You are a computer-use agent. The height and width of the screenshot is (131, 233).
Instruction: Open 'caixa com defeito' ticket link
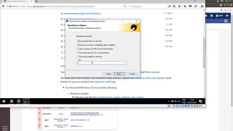[78, 120]
